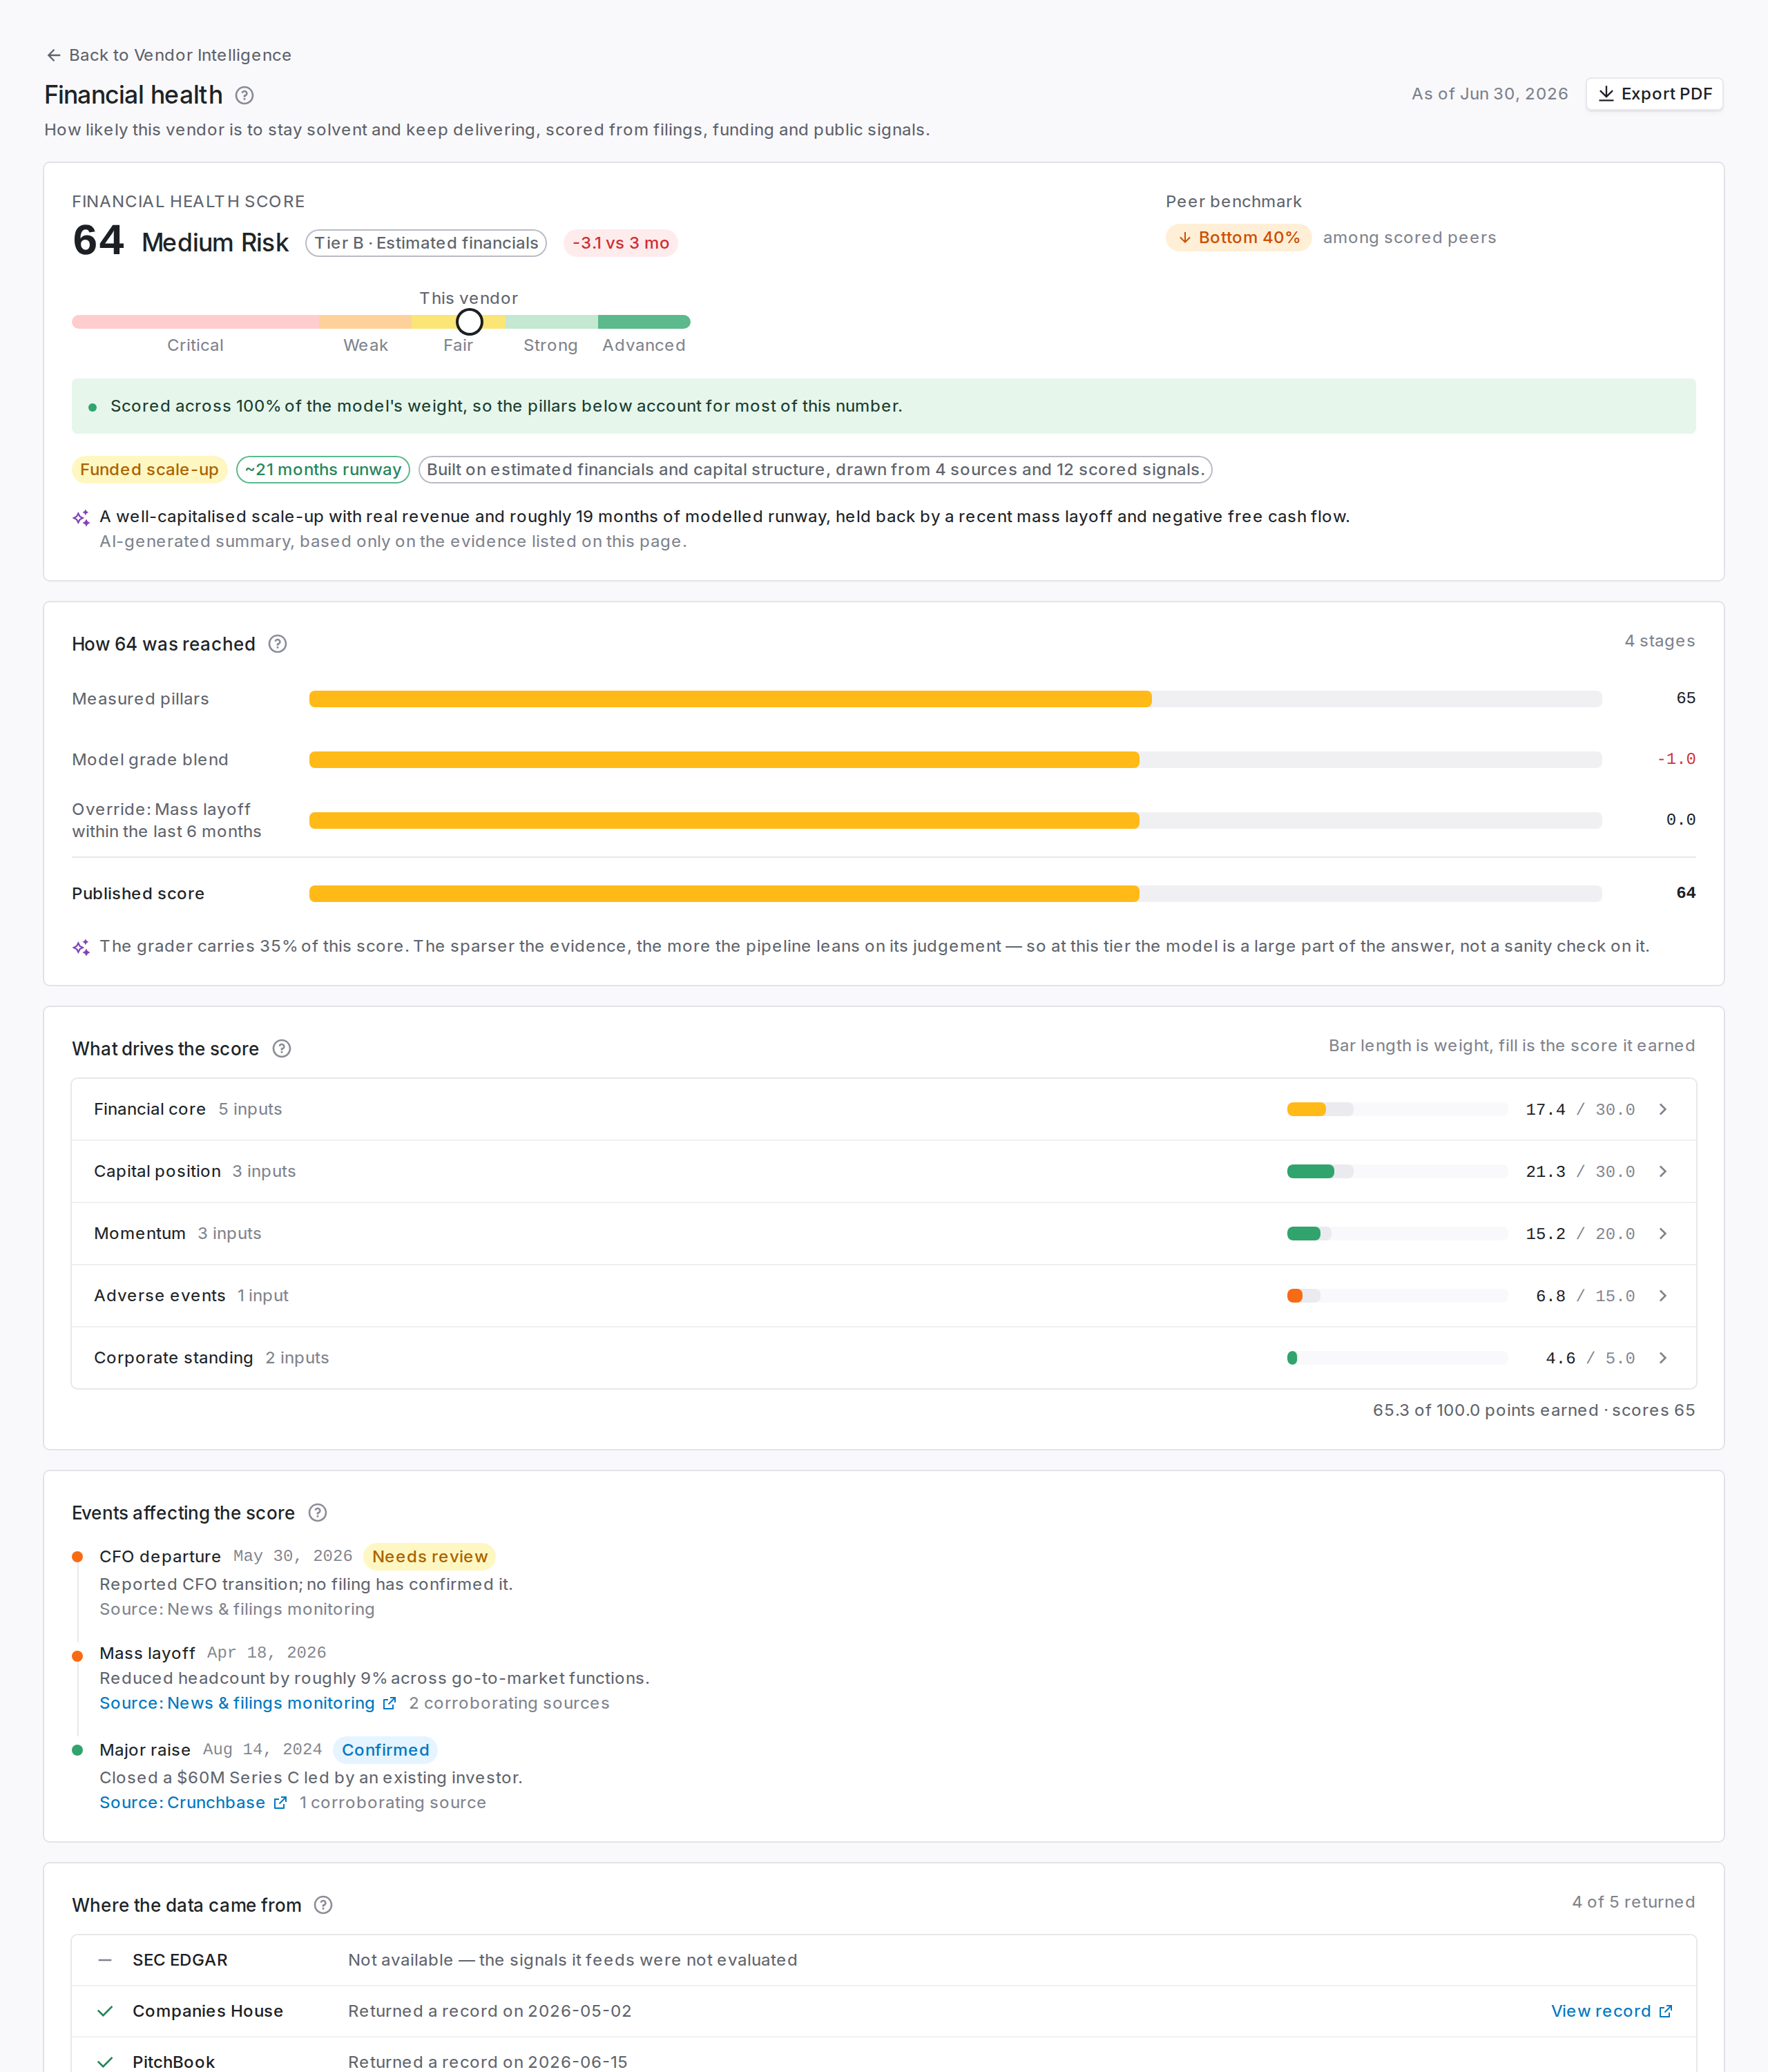The width and height of the screenshot is (1768, 2072).
Task: Click 'Returned a record on 2026-05-02' text
Action: click(x=490, y=2011)
